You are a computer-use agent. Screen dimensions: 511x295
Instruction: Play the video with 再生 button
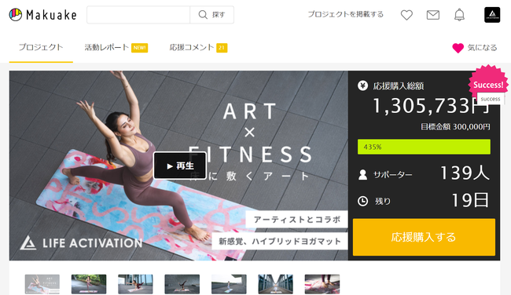180,166
